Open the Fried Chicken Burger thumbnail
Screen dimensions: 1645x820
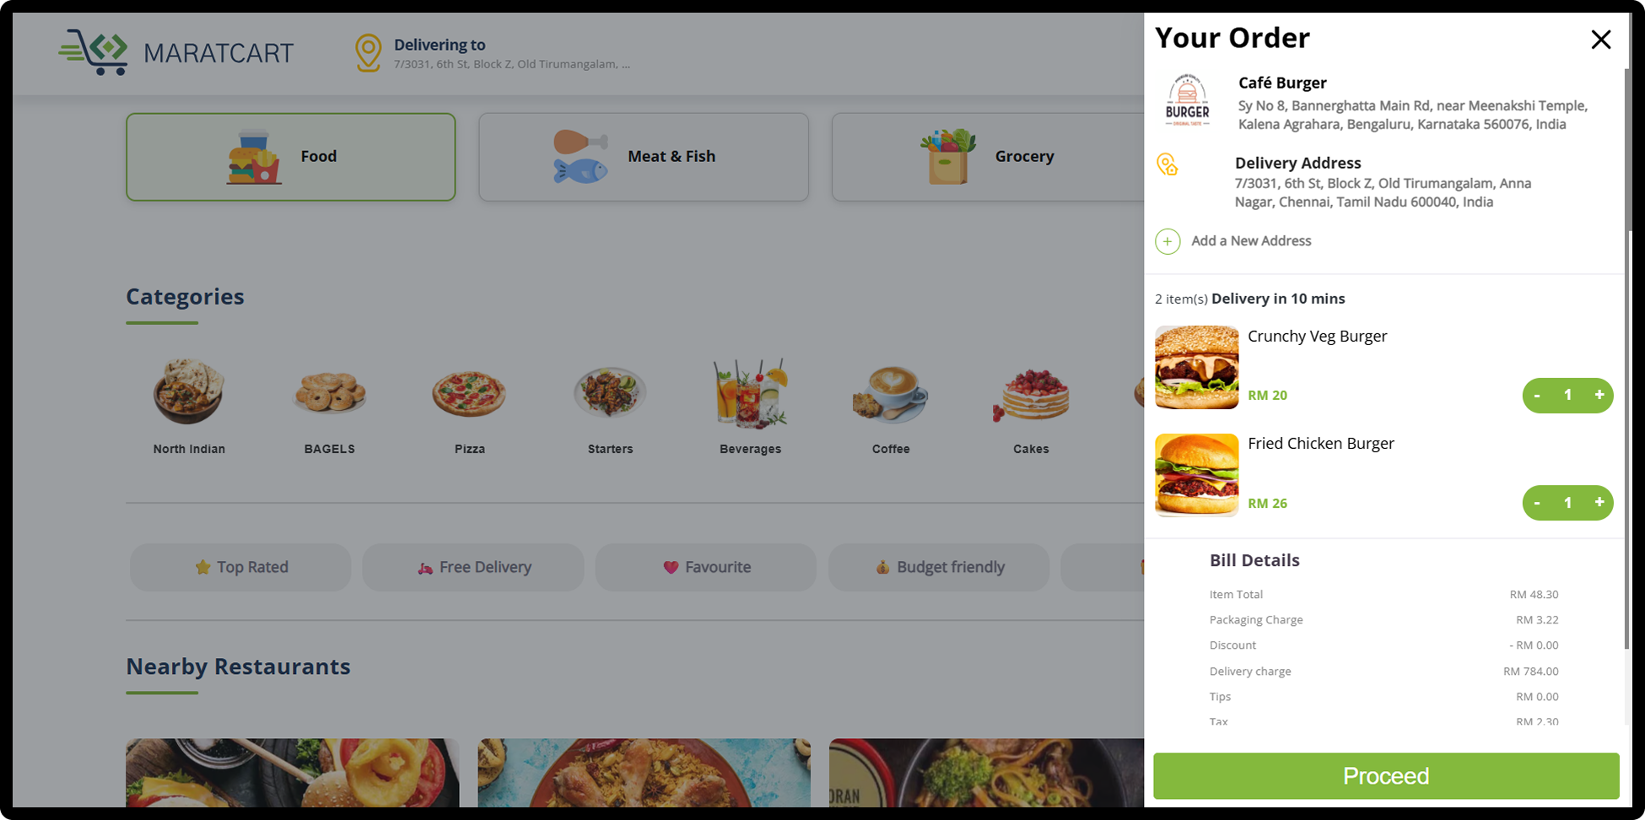(x=1196, y=475)
